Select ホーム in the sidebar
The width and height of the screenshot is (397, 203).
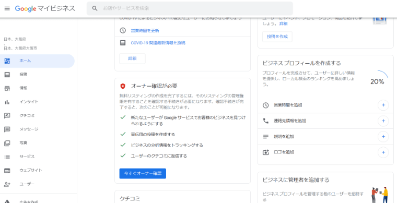pyautogui.click(x=37, y=61)
